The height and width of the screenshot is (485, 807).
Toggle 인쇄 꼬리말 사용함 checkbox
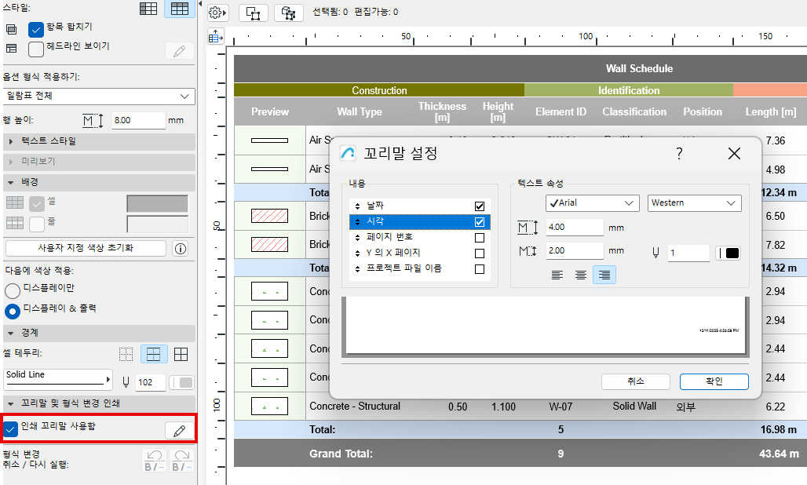[x=10, y=429]
